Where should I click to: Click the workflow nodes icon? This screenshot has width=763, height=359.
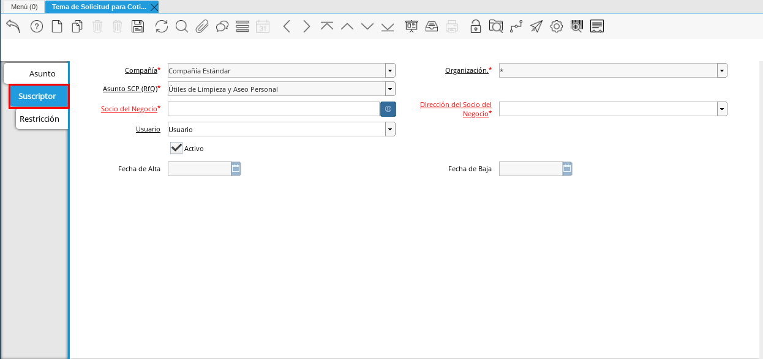click(516, 26)
